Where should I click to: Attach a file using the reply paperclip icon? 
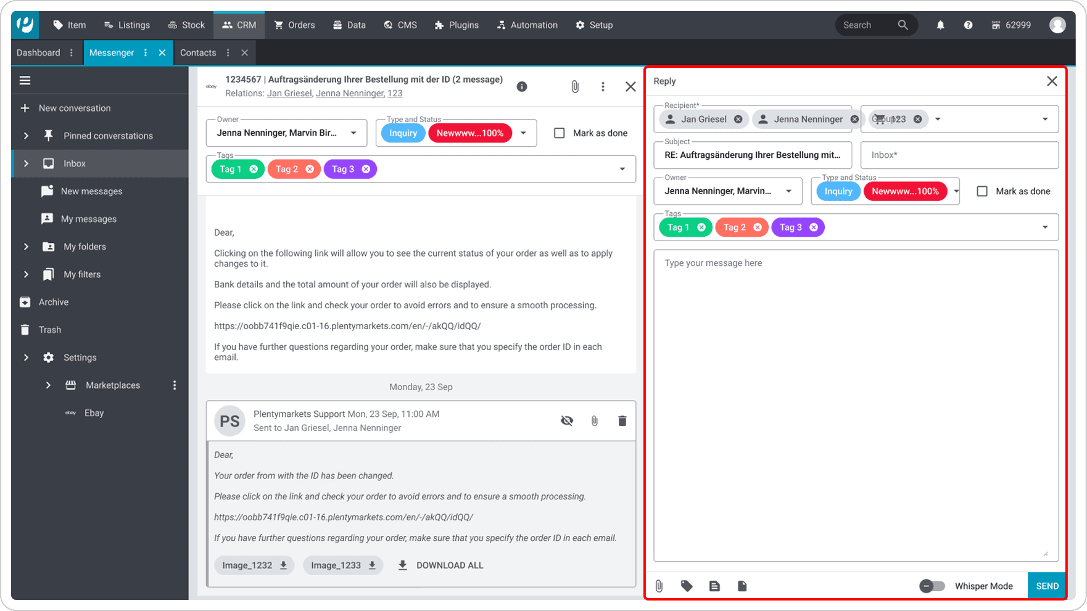click(x=659, y=586)
